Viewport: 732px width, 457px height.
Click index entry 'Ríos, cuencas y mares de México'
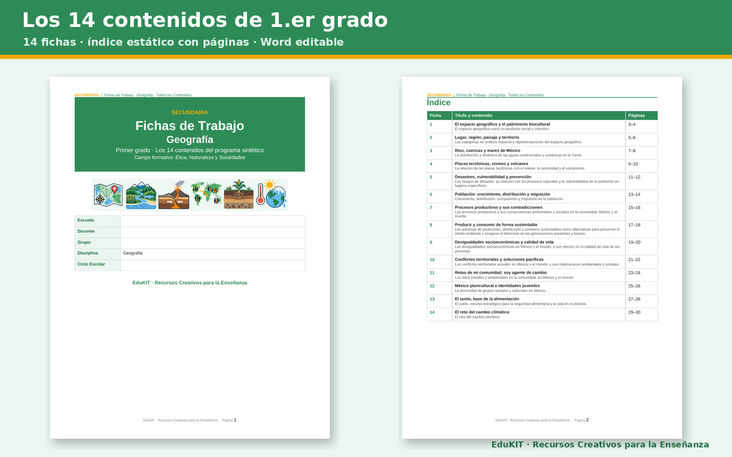(487, 151)
